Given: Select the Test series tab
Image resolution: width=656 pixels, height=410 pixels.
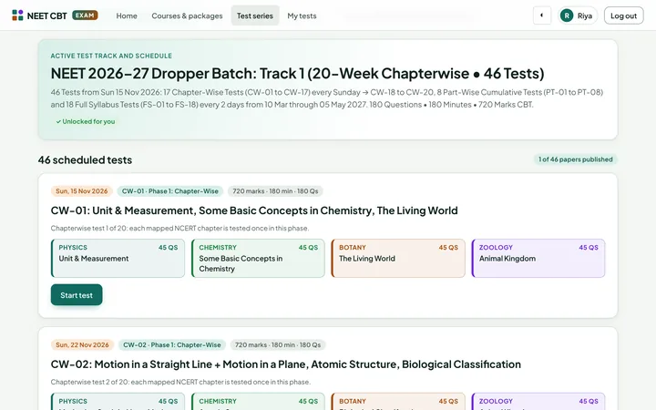Looking at the screenshot, I should pyautogui.click(x=255, y=15).
